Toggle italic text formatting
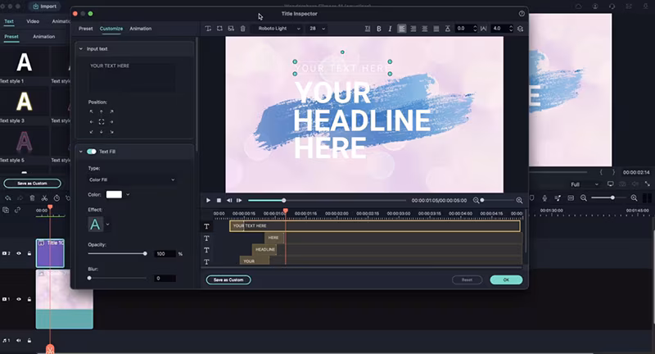Screen dimensions: 655x354 pyautogui.click(x=390, y=29)
